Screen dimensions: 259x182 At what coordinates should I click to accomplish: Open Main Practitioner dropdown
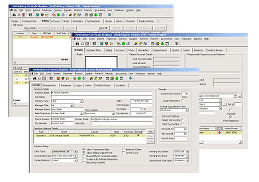coord(82,113)
